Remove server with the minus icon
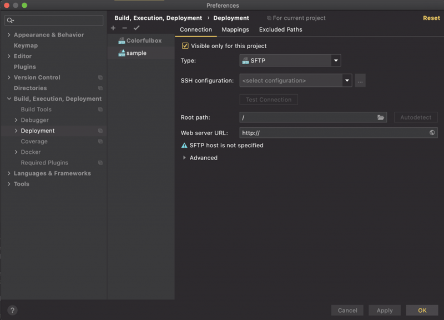The height and width of the screenshot is (320, 444). [x=124, y=28]
